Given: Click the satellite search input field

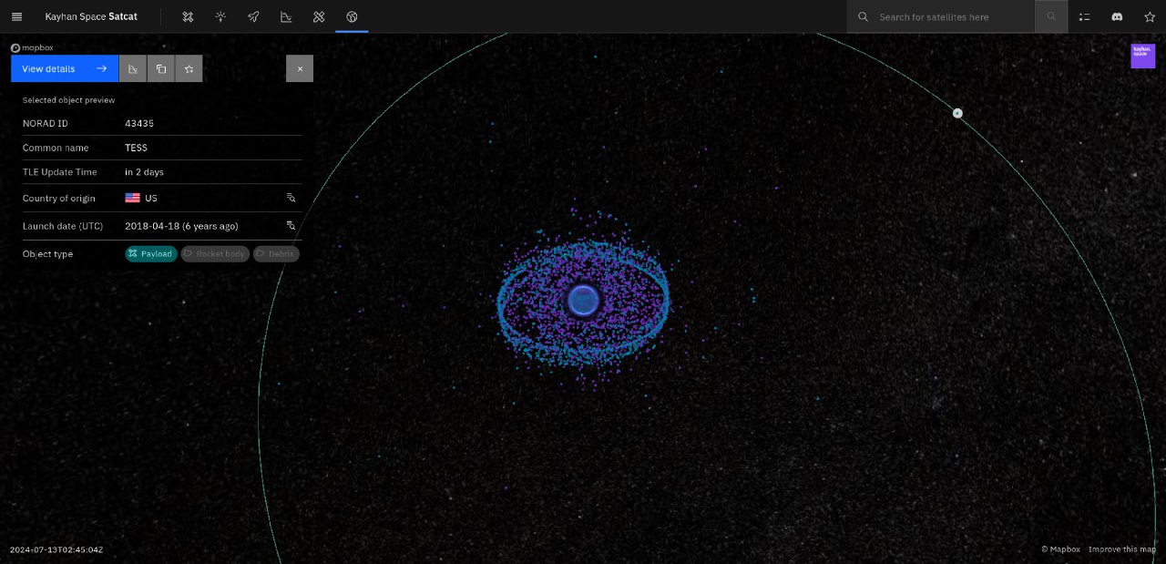Looking at the screenshot, I should tap(952, 16).
